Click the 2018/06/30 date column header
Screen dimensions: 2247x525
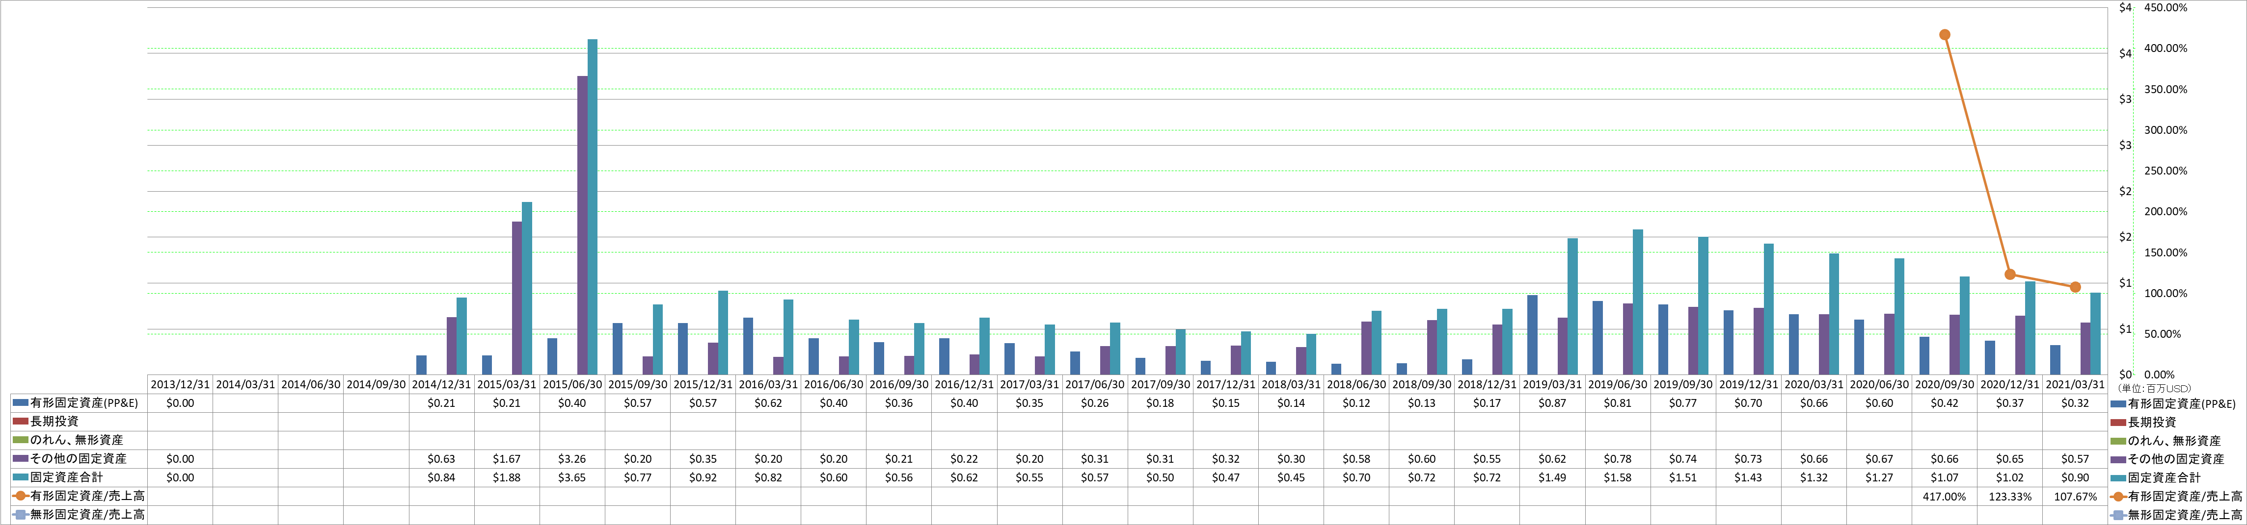click(x=1356, y=384)
